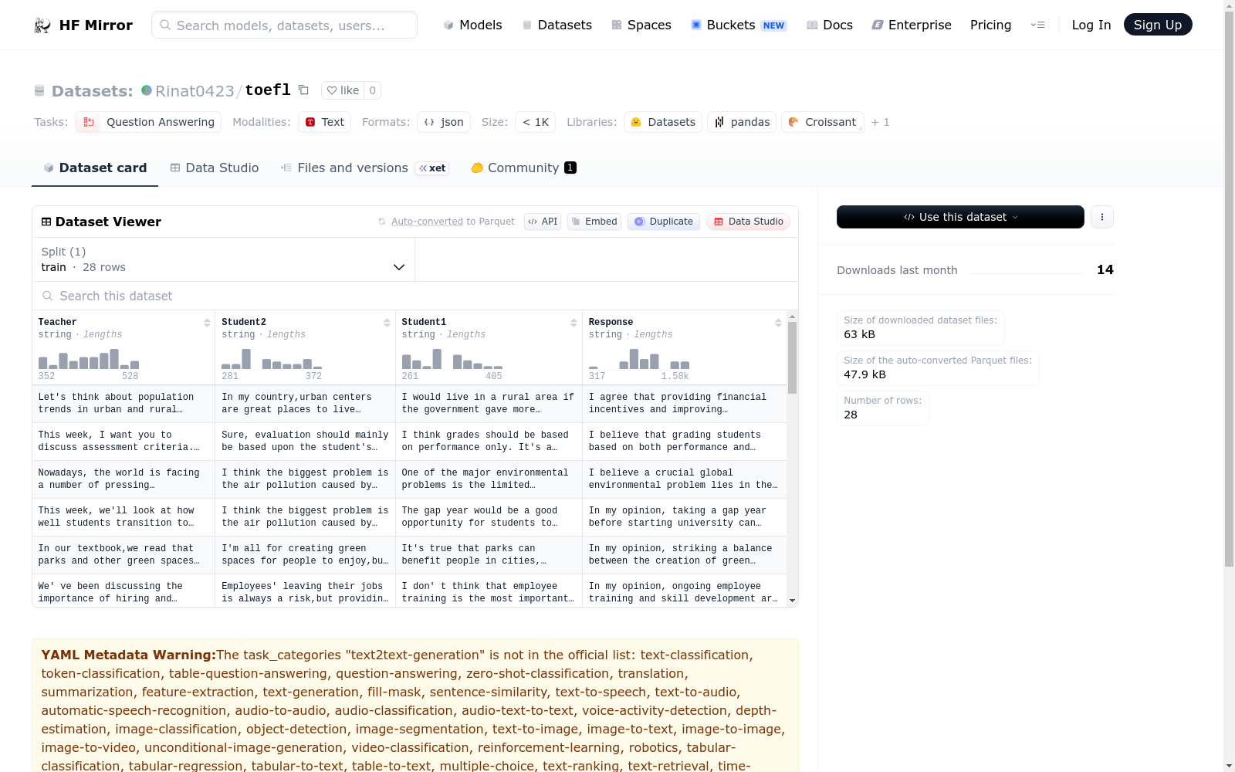The height and width of the screenshot is (772, 1235).
Task: Click the Embed button
Action: click(594, 222)
